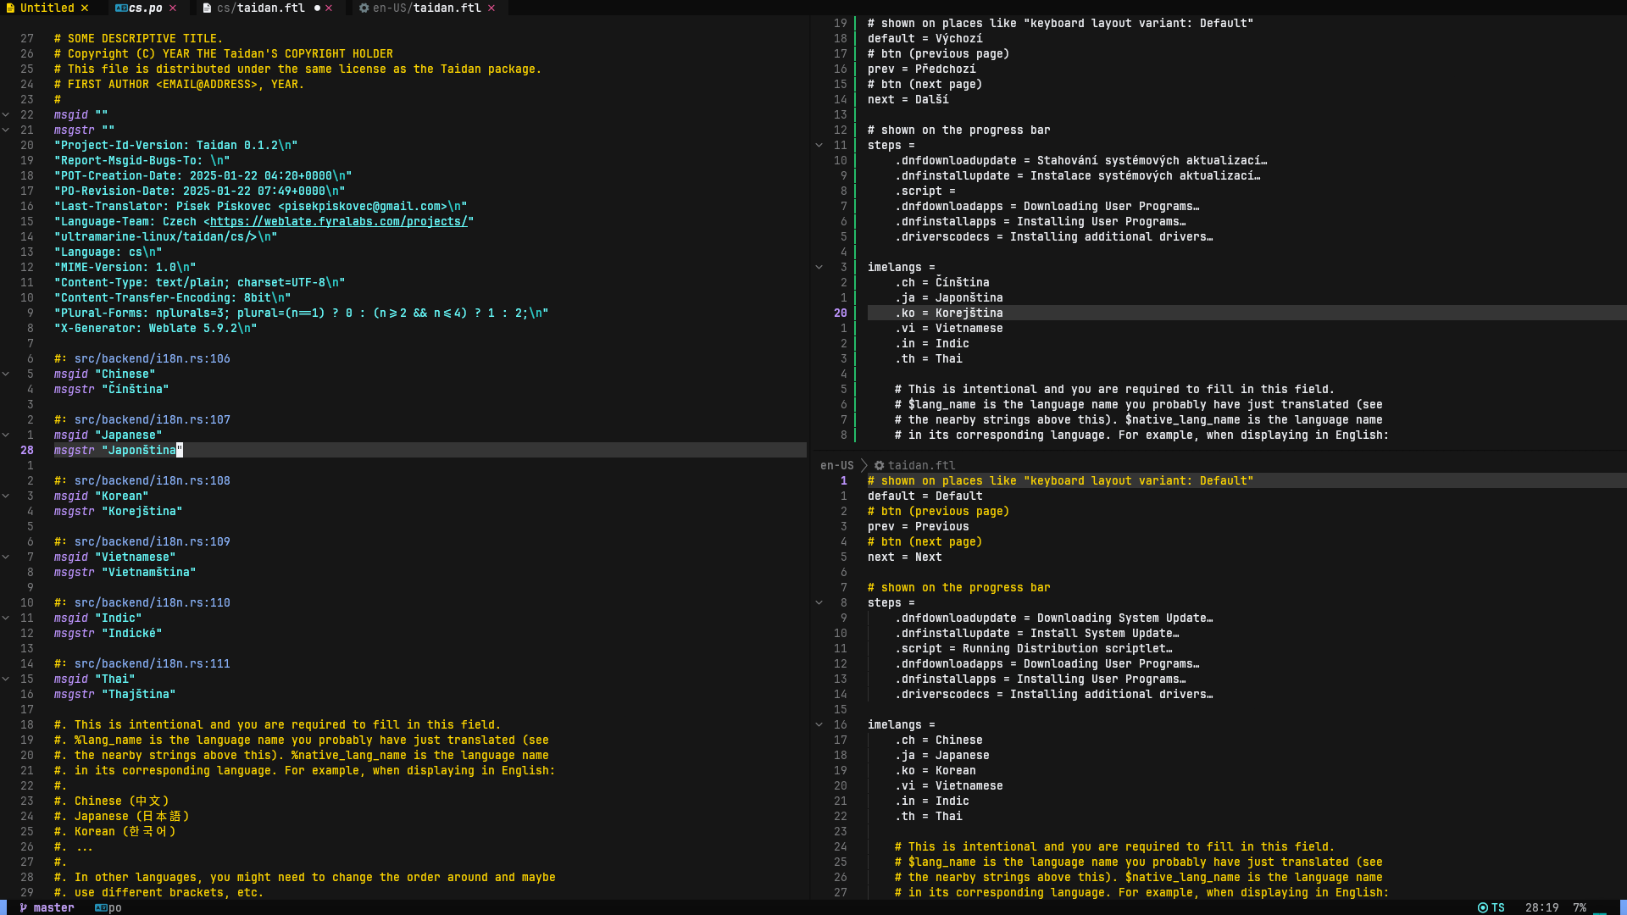Click the yellow file icon on Untitled tab

(x=10, y=8)
